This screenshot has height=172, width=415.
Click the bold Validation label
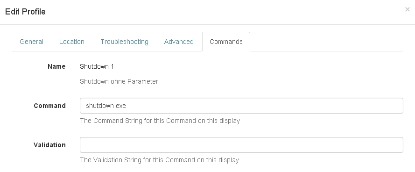[50, 145]
